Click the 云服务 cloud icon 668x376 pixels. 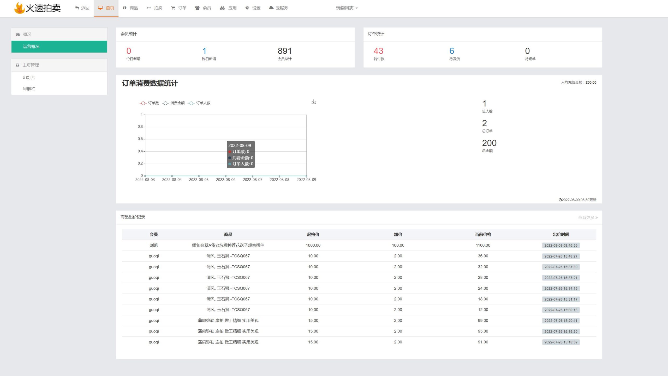pos(271,8)
